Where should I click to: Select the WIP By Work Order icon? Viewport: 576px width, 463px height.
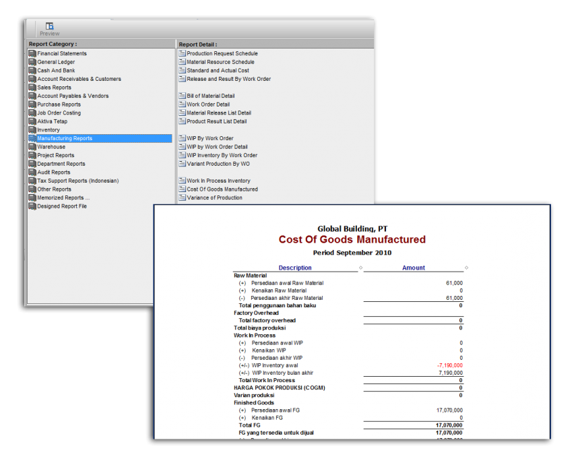point(182,138)
